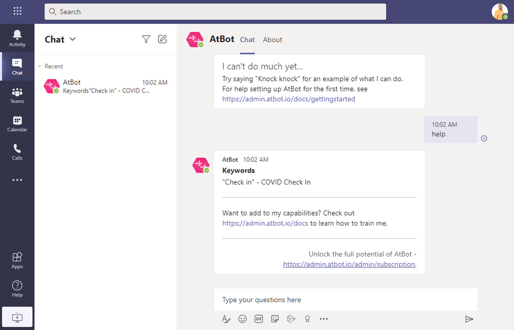Open the chat filter funnel

(146, 39)
